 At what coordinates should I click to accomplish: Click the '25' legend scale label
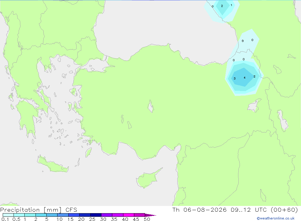(92, 219)
